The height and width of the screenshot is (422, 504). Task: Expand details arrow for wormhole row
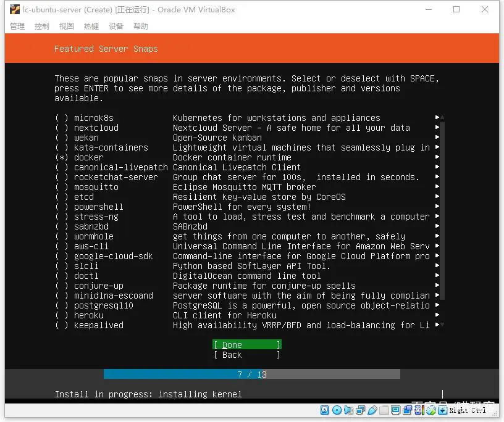[437, 236]
